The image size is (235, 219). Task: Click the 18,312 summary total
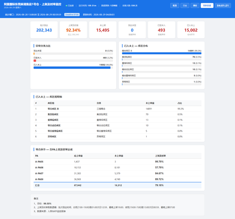(x=118, y=185)
